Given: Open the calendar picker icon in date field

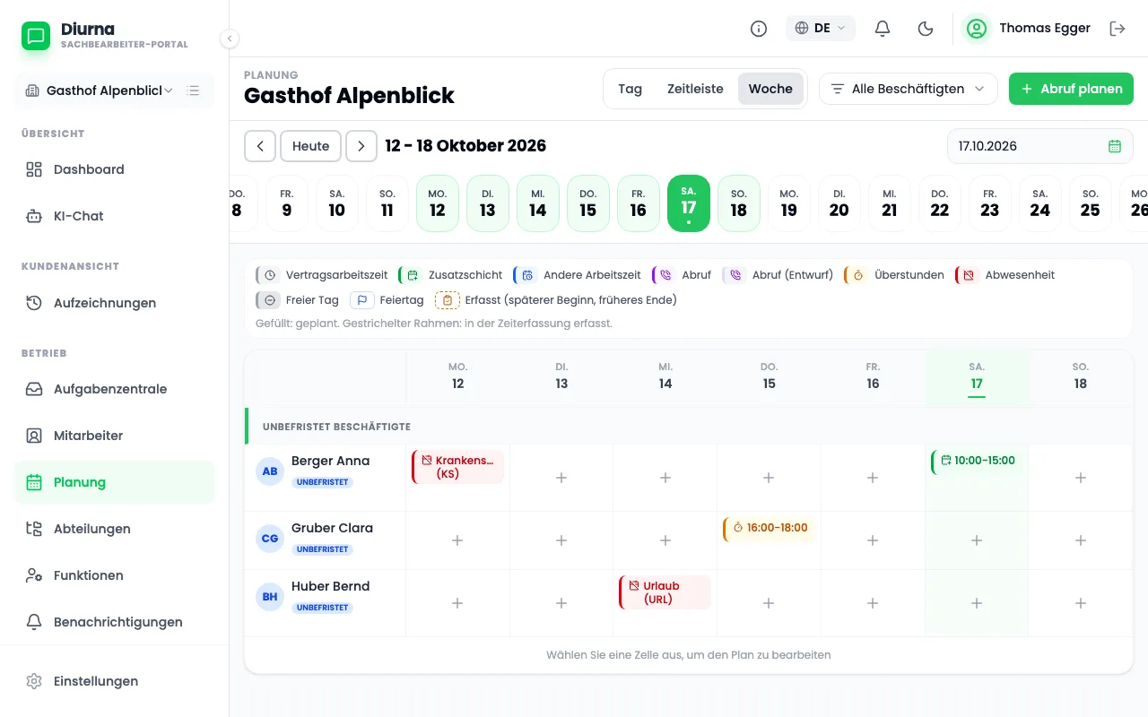Looking at the screenshot, I should point(1115,146).
